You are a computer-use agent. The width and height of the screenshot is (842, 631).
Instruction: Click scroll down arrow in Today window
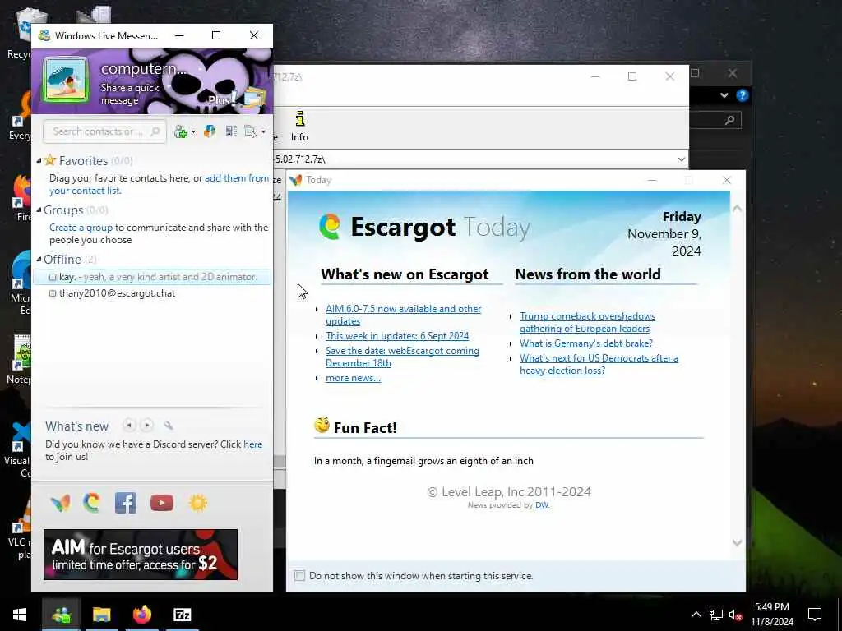point(738,542)
